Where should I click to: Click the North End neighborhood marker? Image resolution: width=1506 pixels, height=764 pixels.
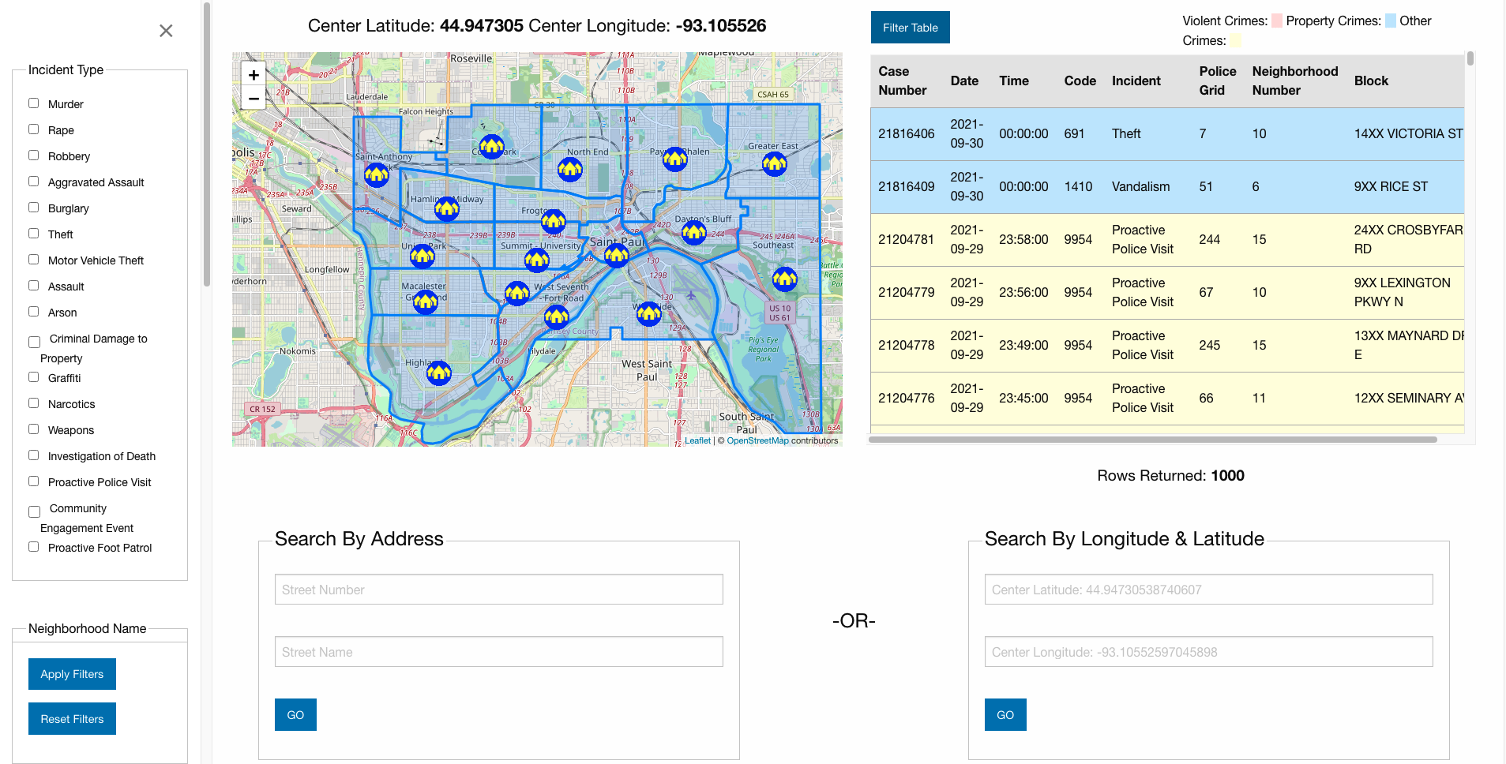click(x=569, y=169)
